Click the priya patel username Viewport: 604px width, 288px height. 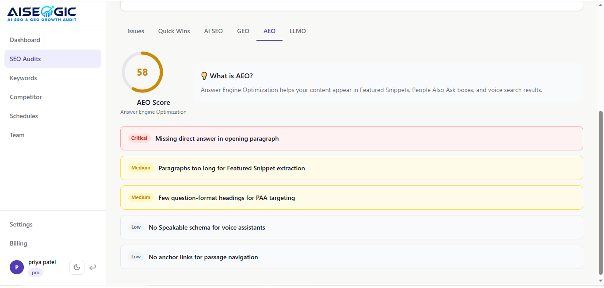click(42, 262)
